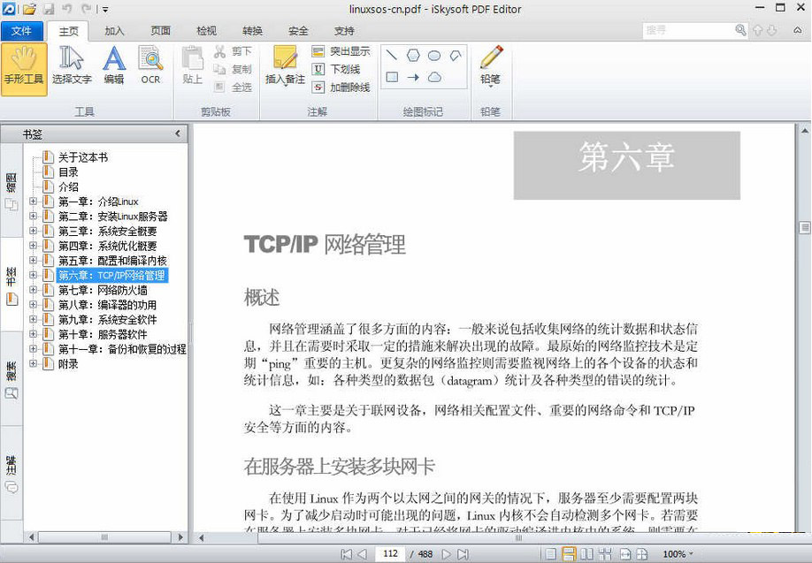Screen dimensions: 812x563
Task: Run the OCR tool
Action: point(150,65)
